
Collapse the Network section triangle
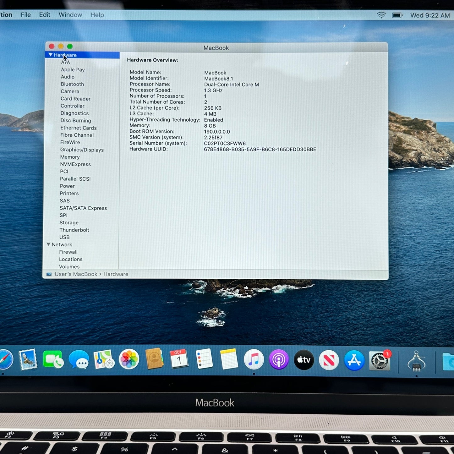(48, 244)
